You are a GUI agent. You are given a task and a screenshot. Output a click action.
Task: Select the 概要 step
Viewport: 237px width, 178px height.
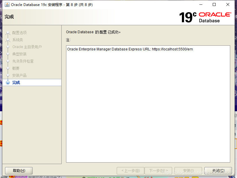click(x=16, y=68)
